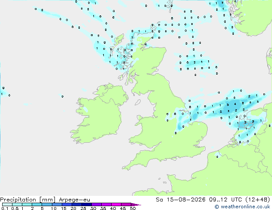This screenshot has width=272, height=210.
Task: Click the 25–30 mm dark navy swatch
Action: pyautogui.click(x=87, y=204)
